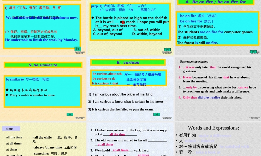Click '2）保证，担保，后接不定式或从句' line
This screenshot has width=261, height=156.
point(31,32)
